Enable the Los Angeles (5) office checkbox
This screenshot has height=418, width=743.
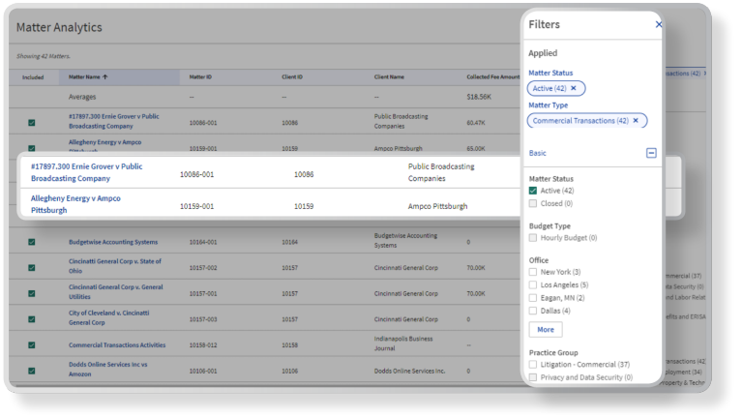[533, 284]
